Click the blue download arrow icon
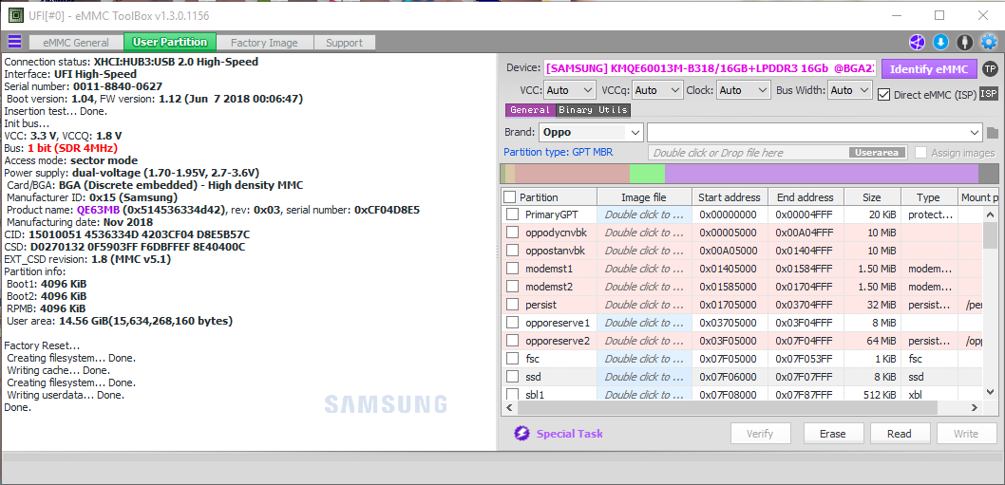 click(x=940, y=43)
